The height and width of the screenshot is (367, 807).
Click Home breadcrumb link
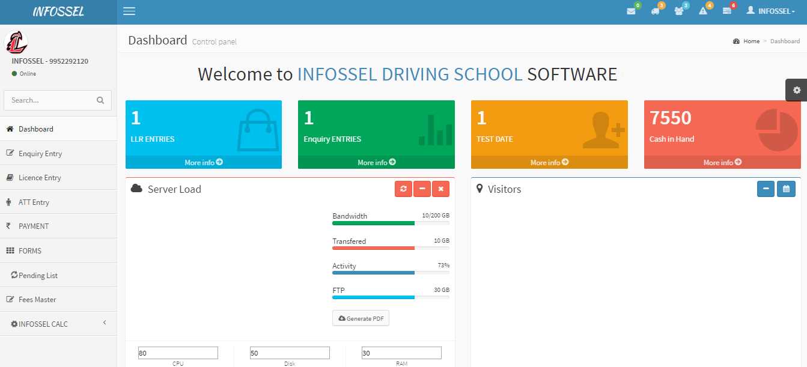pyautogui.click(x=751, y=41)
